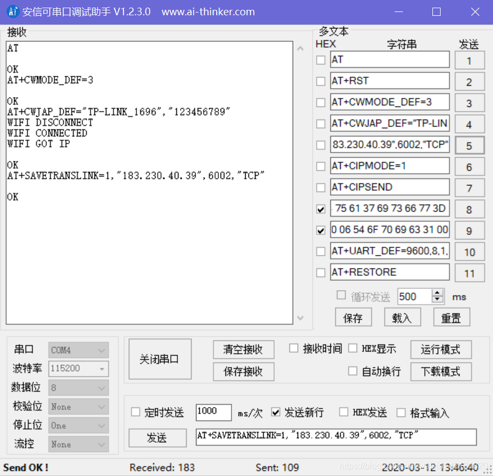This screenshot has width=493, height=476.
Task: Send string 2 (AT+RST)
Action: tap(470, 82)
